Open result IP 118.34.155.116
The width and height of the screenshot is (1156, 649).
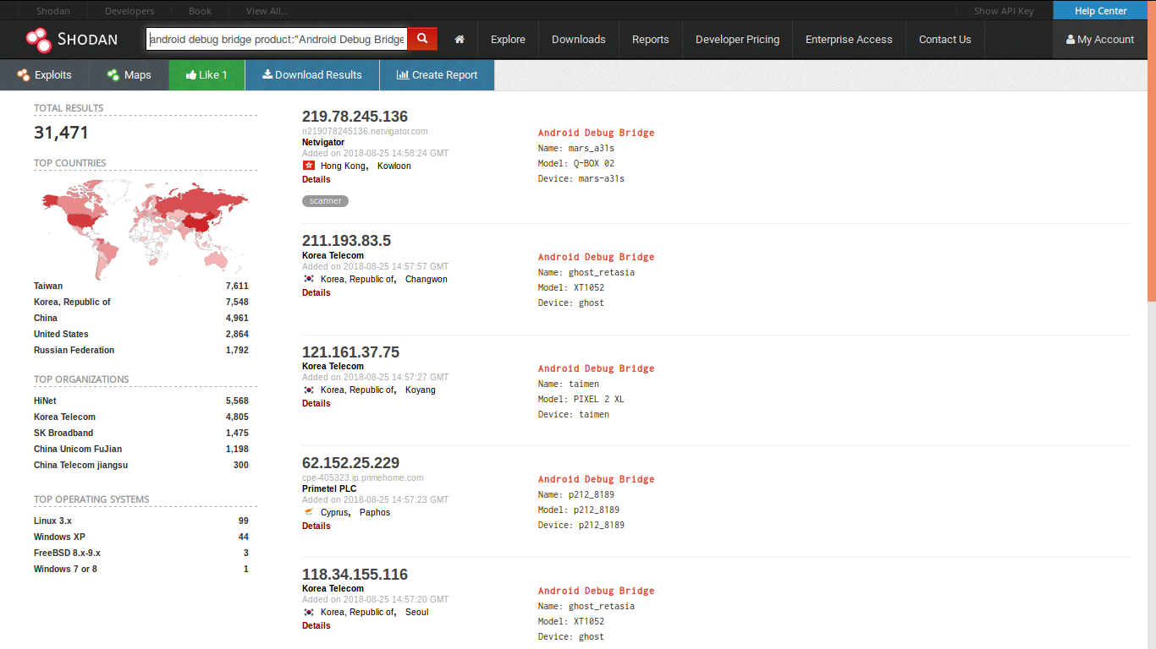point(355,575)
